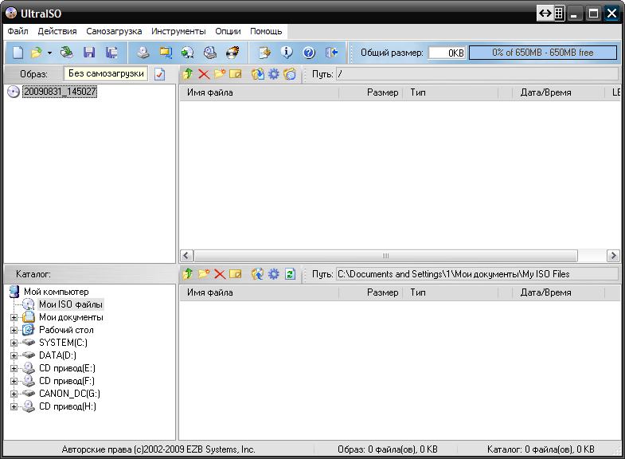Expand the CD привод(E:) node
The image size is (625, 459).
pyautogui.click(x=14, y=368)
